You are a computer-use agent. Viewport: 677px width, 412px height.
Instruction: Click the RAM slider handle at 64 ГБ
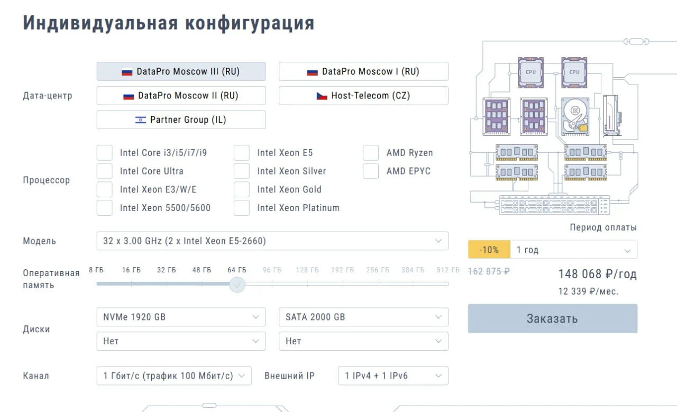tap(237, 285)
